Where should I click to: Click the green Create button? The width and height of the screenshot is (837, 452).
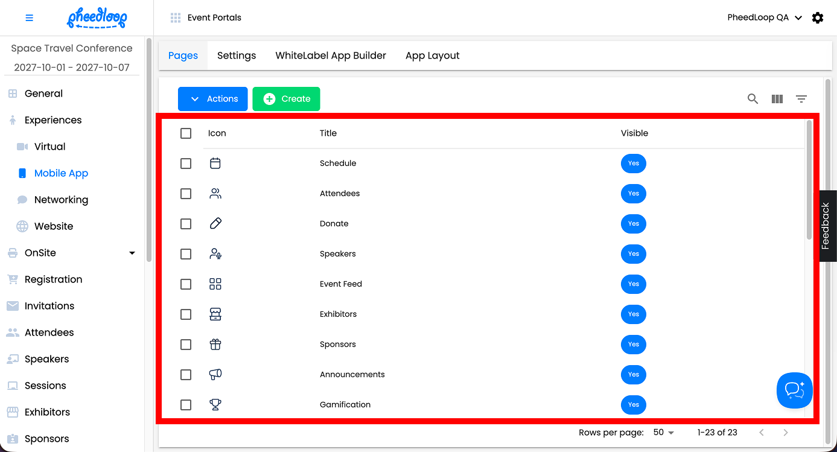(x=286, y=99)
